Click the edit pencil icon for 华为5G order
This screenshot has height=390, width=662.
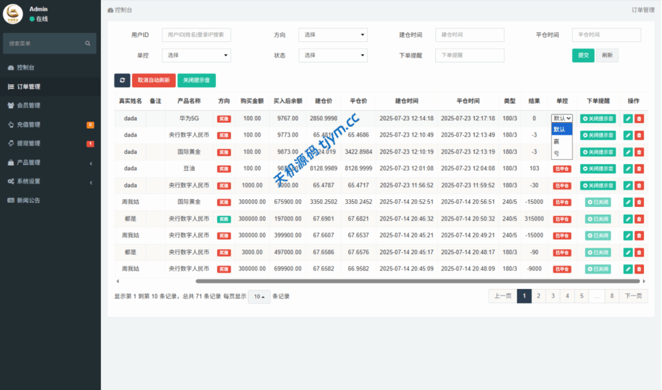628,118
